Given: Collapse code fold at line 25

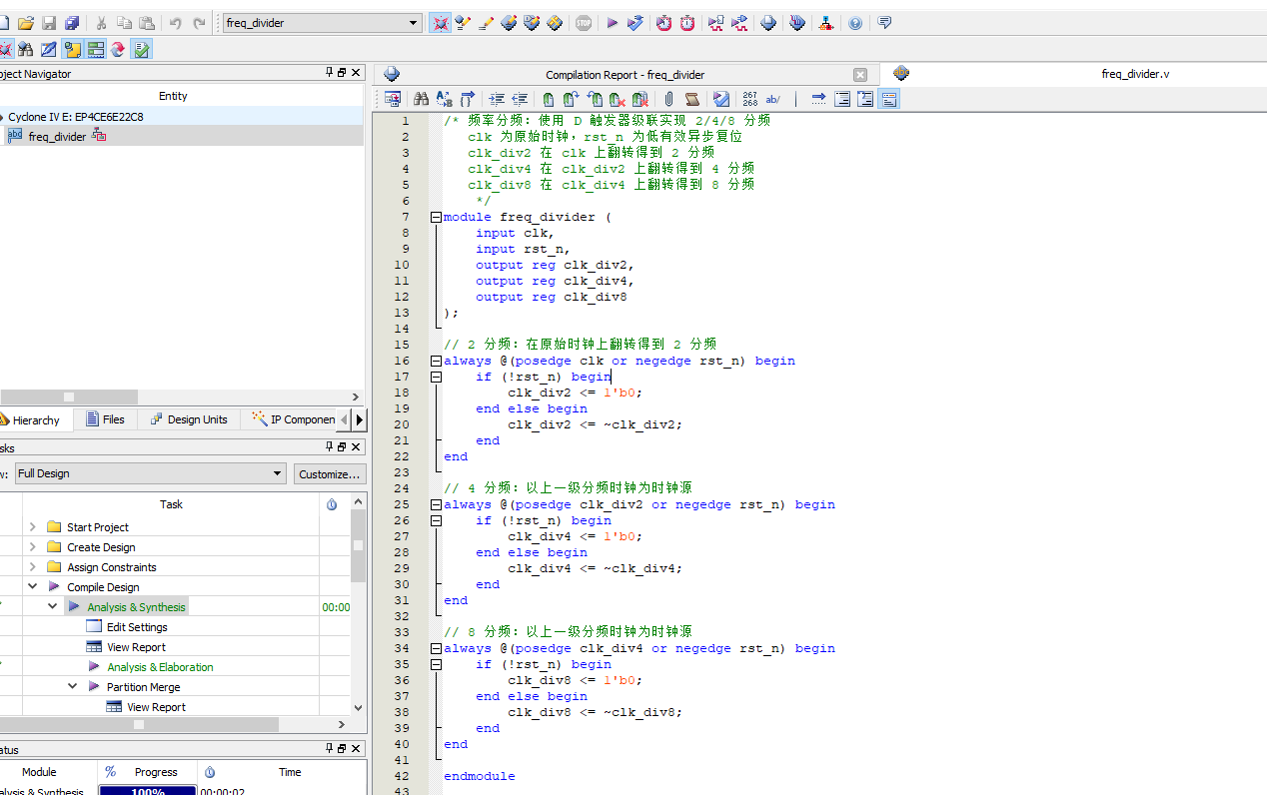Looking at the screenshot, I should pyautogui.click(x=436, y=504).
